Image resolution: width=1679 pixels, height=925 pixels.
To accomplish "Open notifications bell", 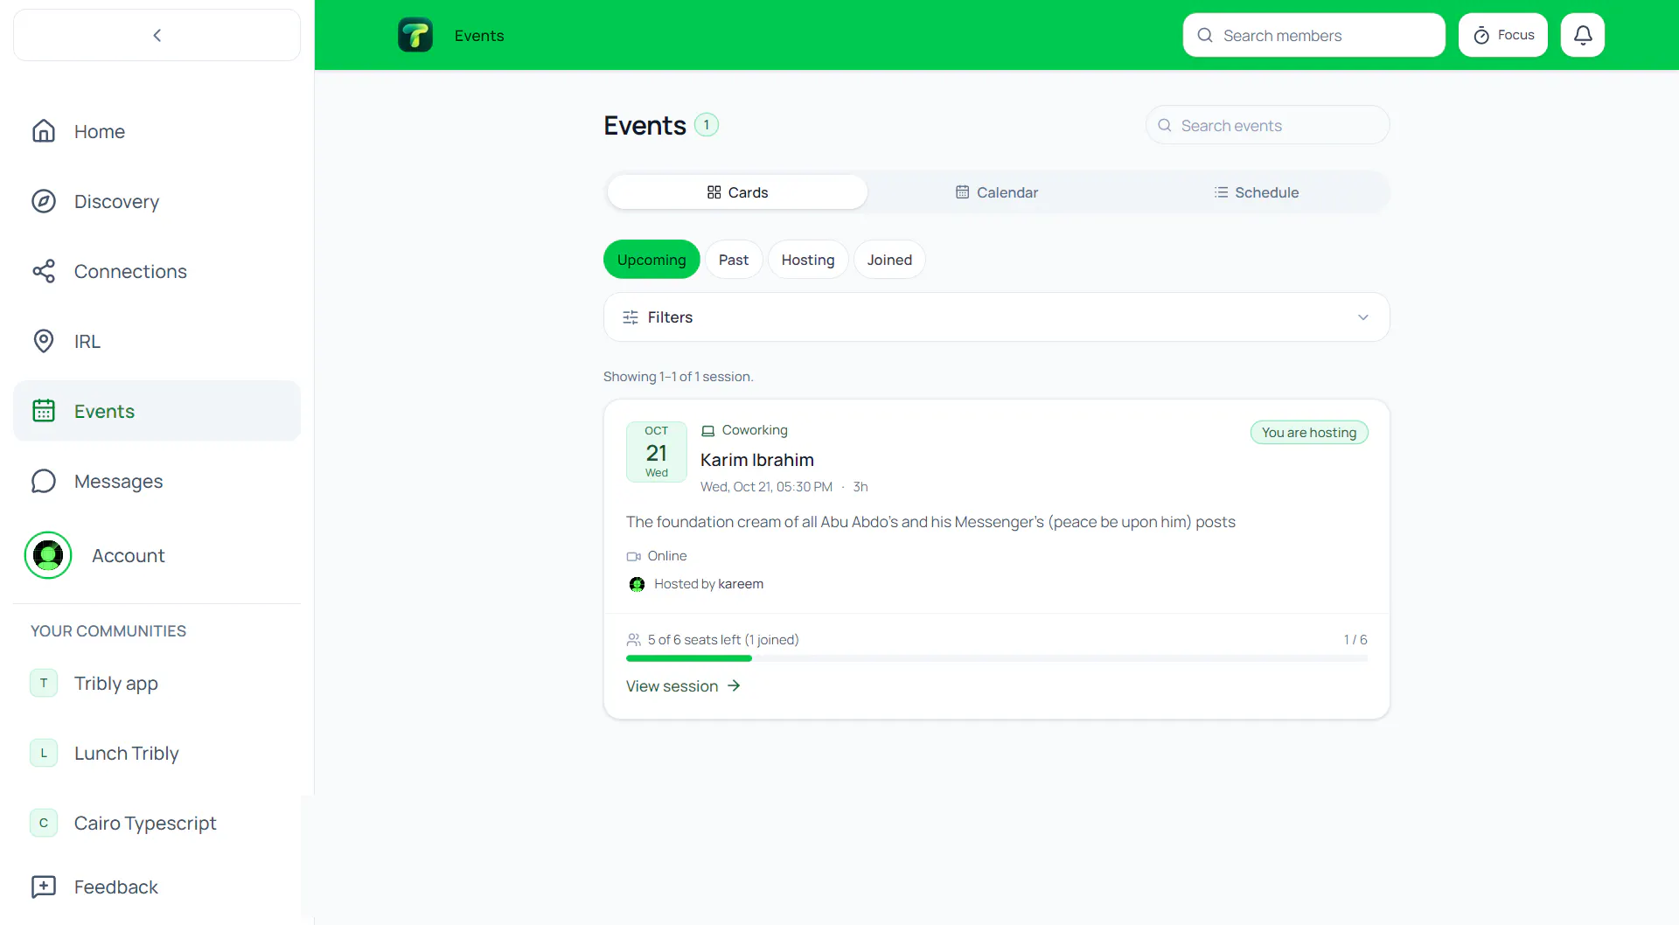I will [x=1582, y=35].
